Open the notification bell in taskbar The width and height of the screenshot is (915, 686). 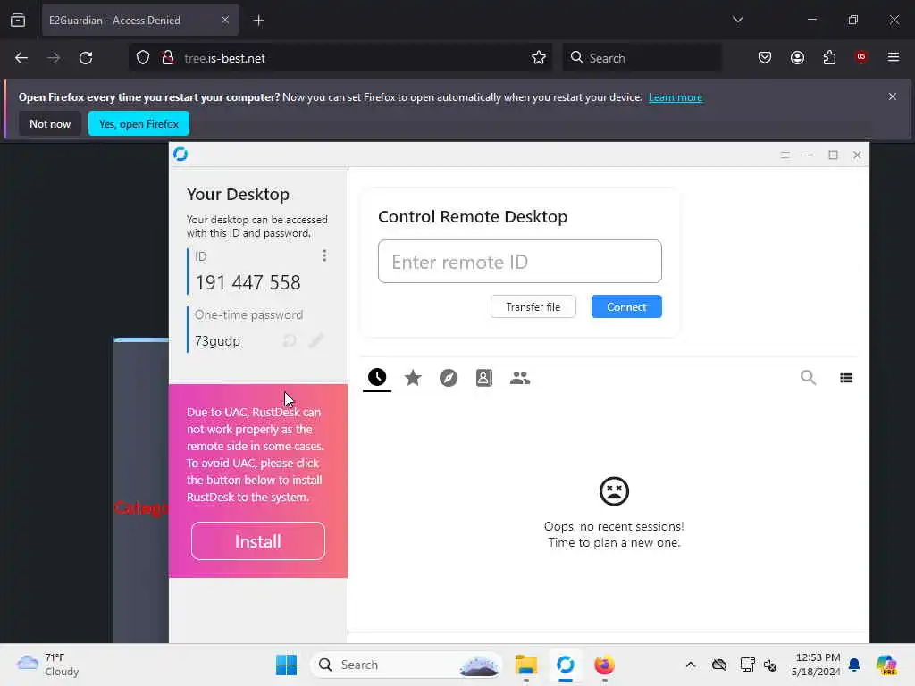coord(854,665)
